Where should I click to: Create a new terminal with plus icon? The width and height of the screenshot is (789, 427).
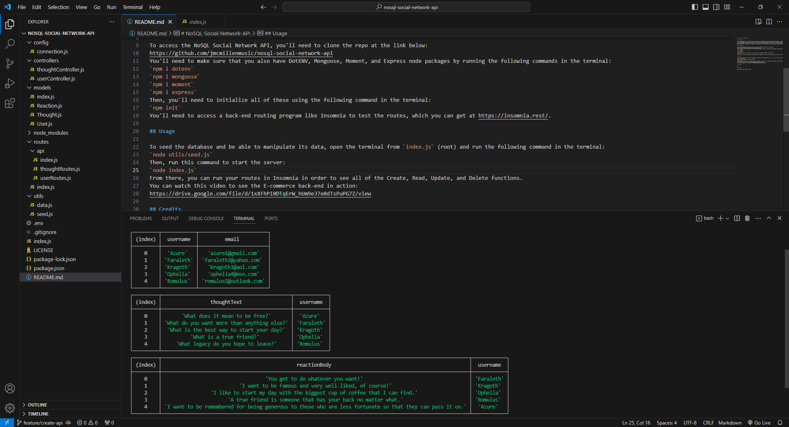click(720, 218)
